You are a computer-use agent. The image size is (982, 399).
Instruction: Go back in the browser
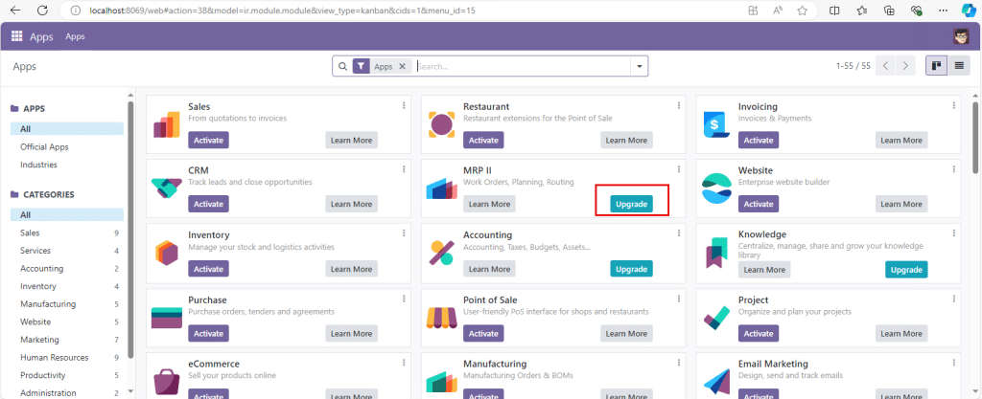click(x=15, y=11)
